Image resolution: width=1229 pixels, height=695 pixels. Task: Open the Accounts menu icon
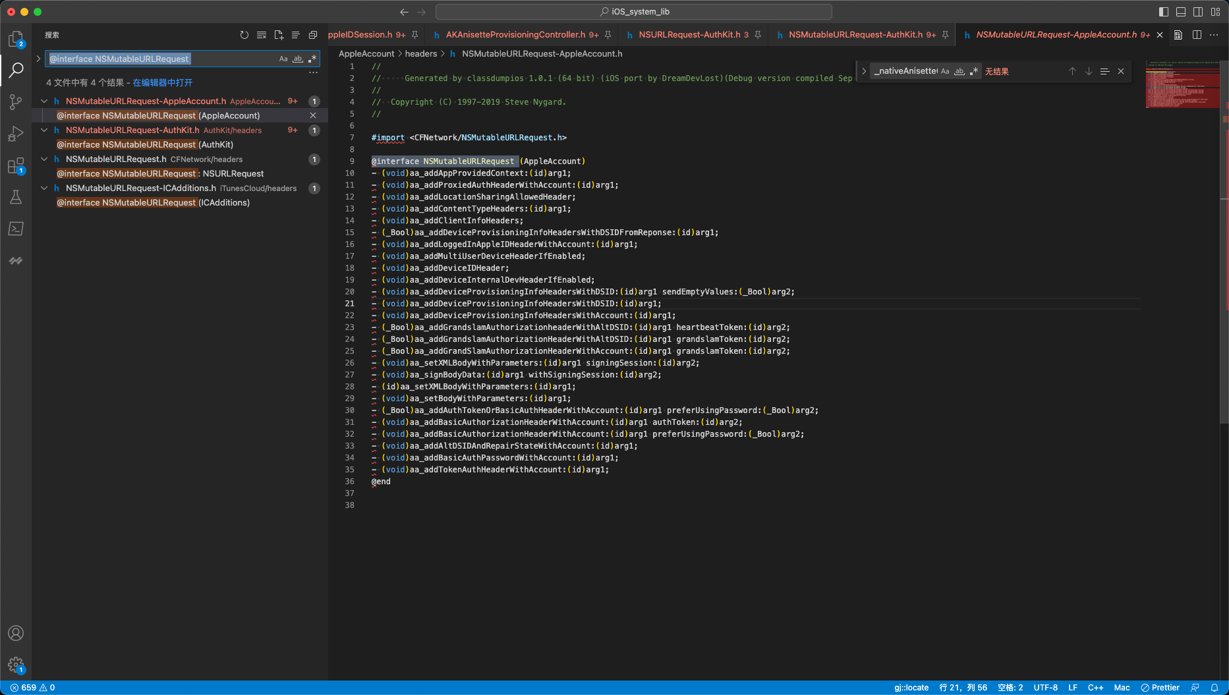16,633
